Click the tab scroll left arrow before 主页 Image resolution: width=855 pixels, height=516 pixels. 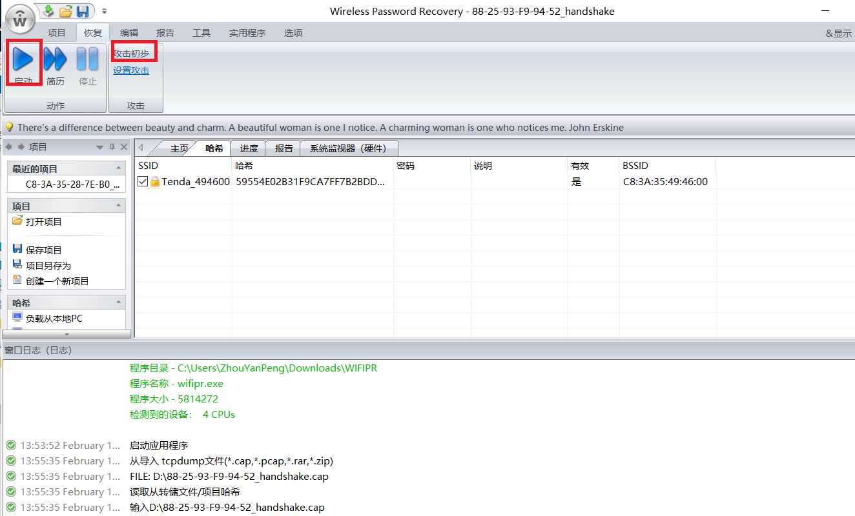(141, 148)
